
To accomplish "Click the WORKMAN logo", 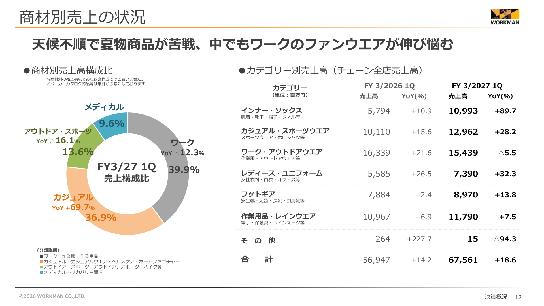I will (505, 17).
